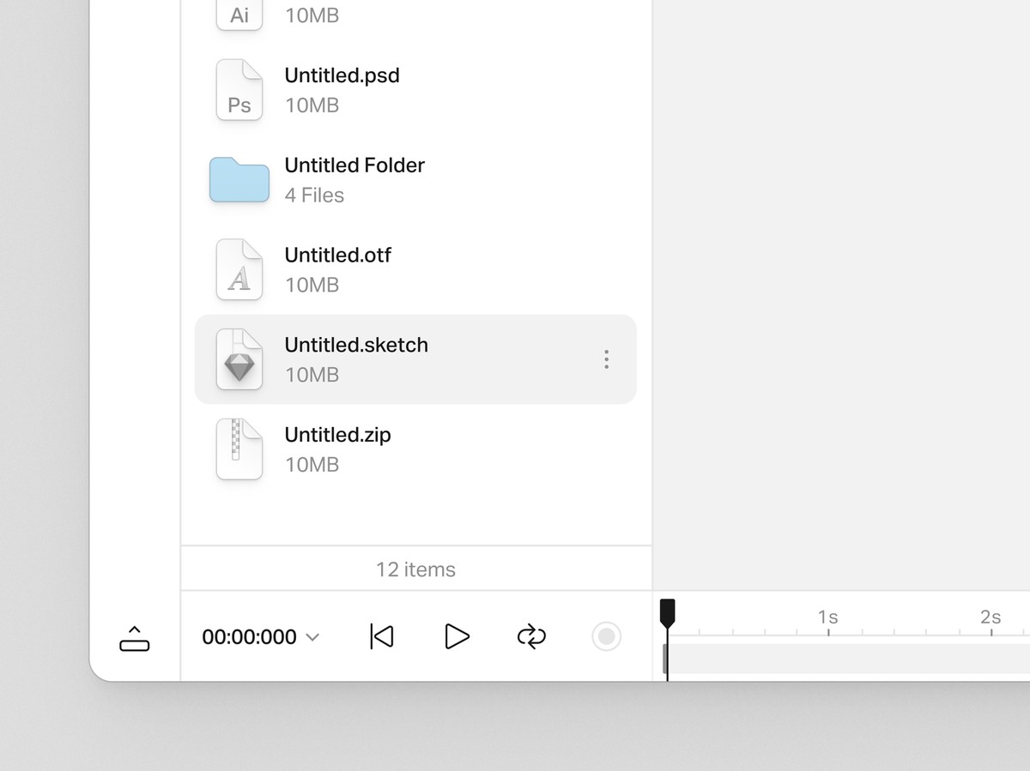Click the Illustrator Ai file icon
Viewport: 1030px width, 771px height.
[x=239, y=15]
